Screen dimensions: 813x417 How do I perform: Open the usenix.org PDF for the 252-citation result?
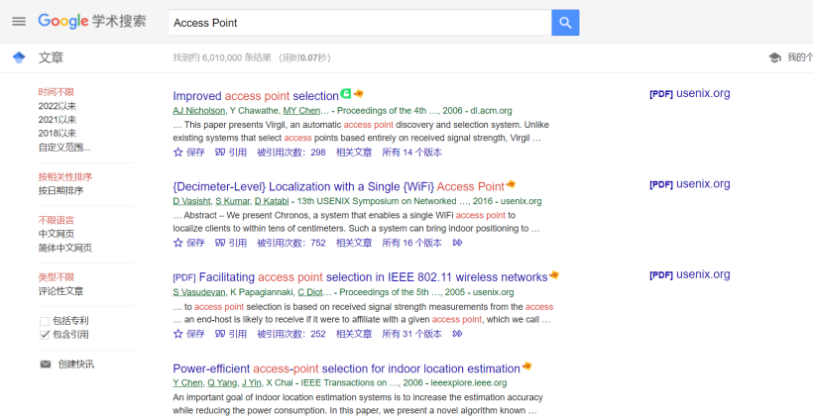(x=690, y=275)
